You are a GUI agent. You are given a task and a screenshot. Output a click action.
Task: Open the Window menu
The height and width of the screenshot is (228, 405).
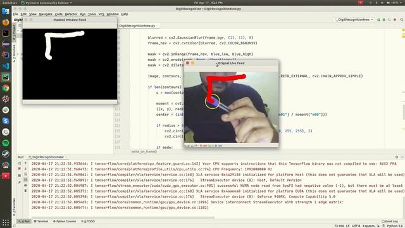(113, 14)
